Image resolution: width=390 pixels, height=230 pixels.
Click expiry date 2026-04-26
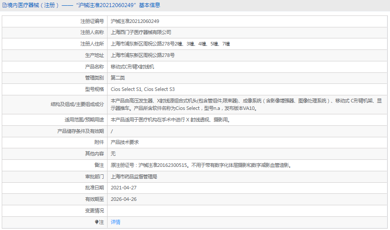[123, 199]
